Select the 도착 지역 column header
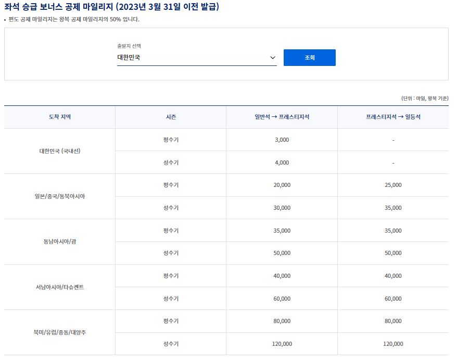The height and width of the screenshot is (363, 457). pos(59,117)
